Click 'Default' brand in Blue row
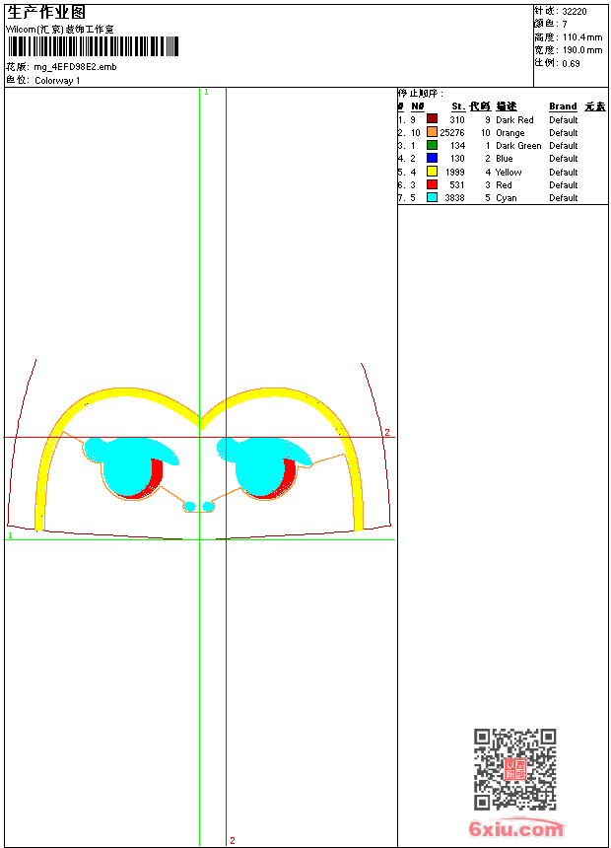This screenshot has height=848, width=611. tap(564, 159)
